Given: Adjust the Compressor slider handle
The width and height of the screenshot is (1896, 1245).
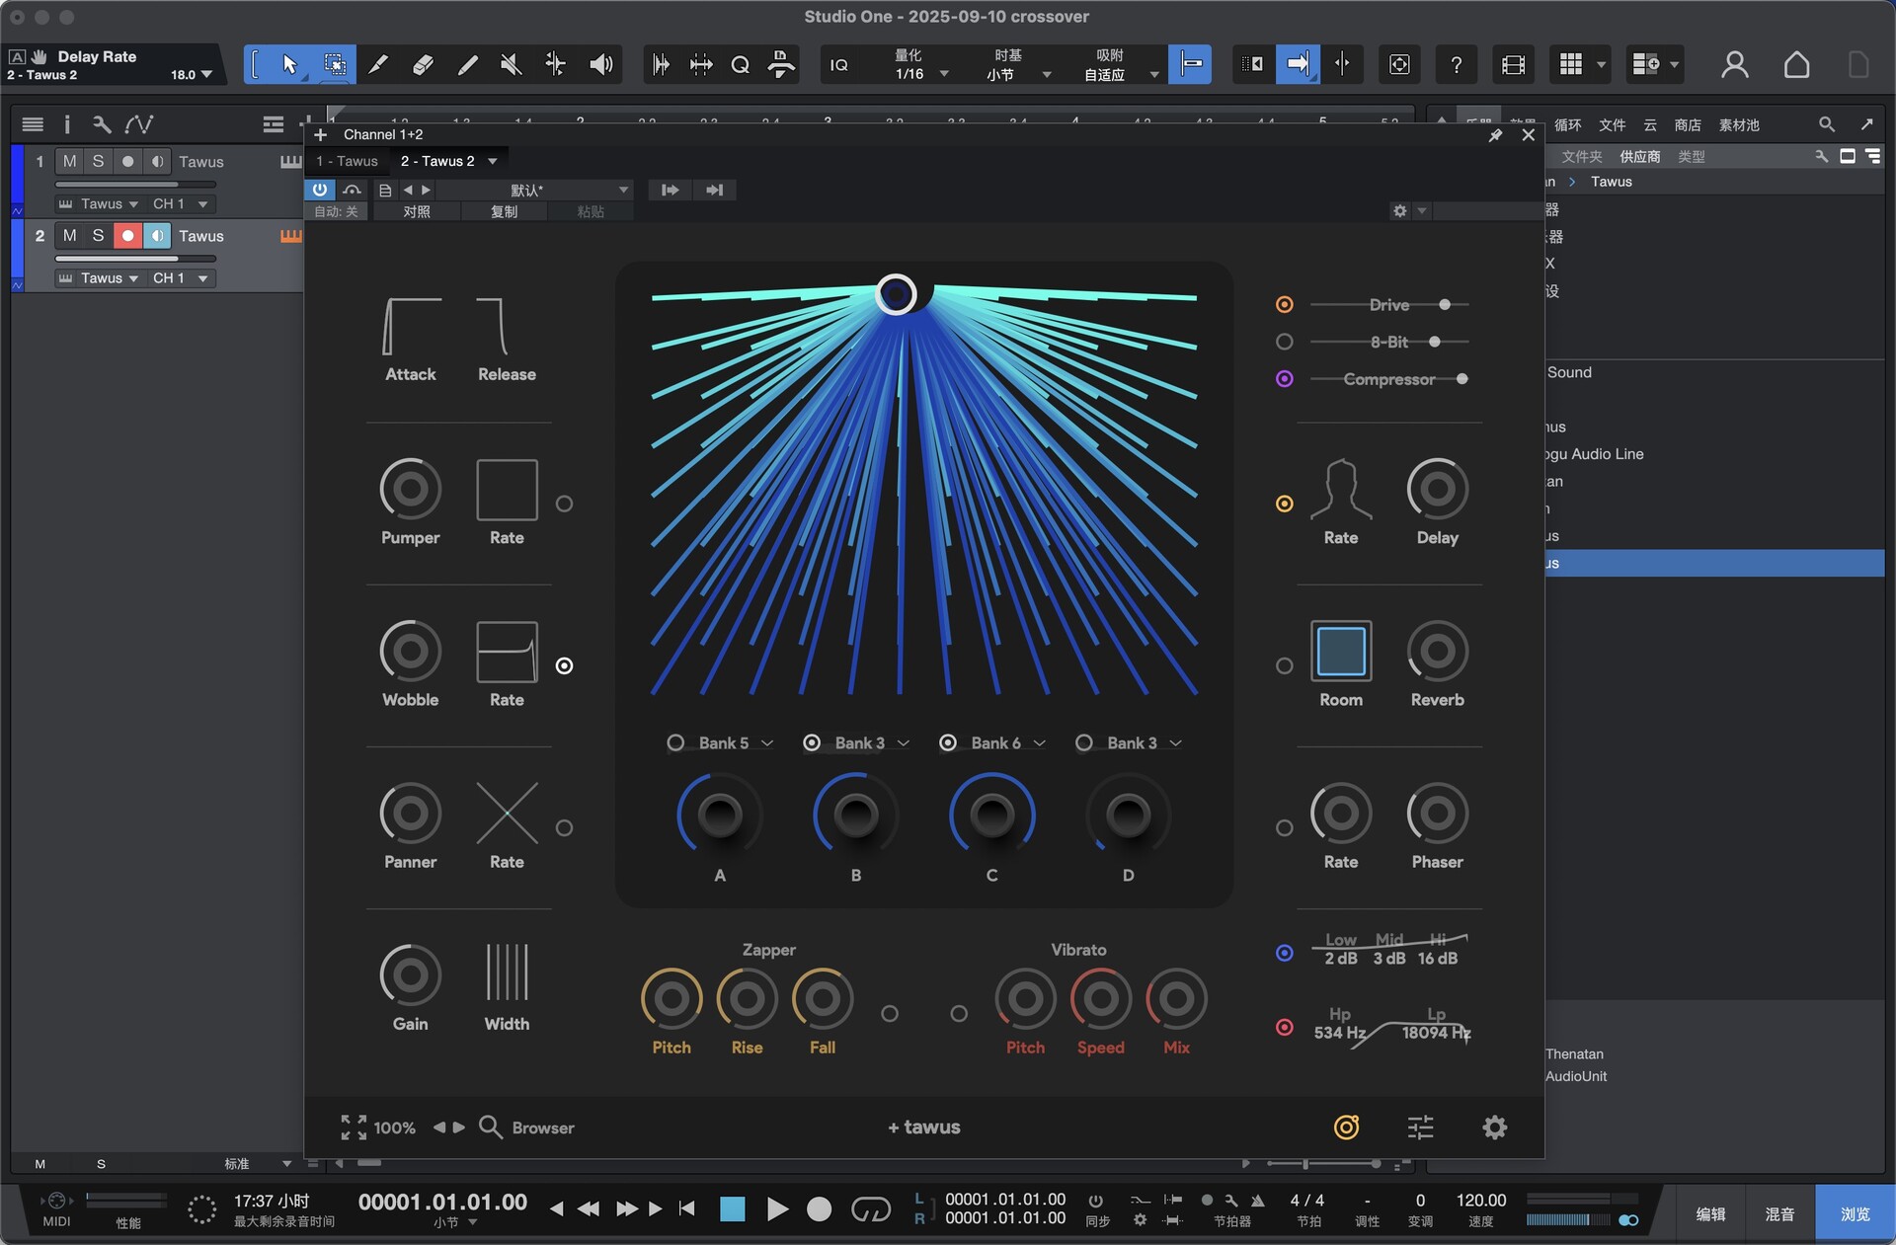Looking at the screenshot, I should (1461, 379).
